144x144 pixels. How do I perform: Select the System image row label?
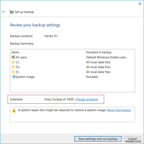25,77
